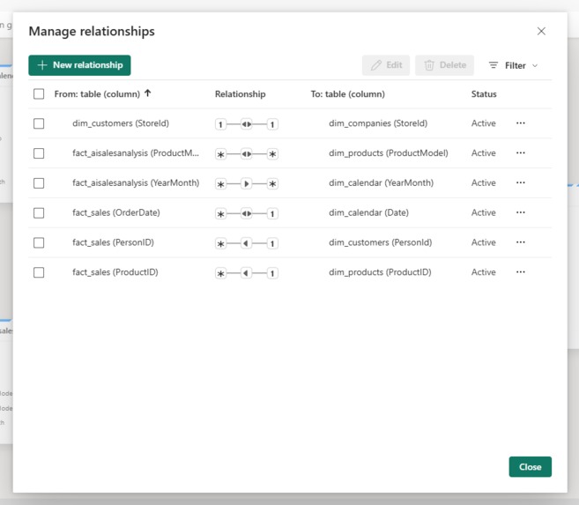
Task: Open more options for dim_calendar (Date) row
Action: [x=521, y=212]
